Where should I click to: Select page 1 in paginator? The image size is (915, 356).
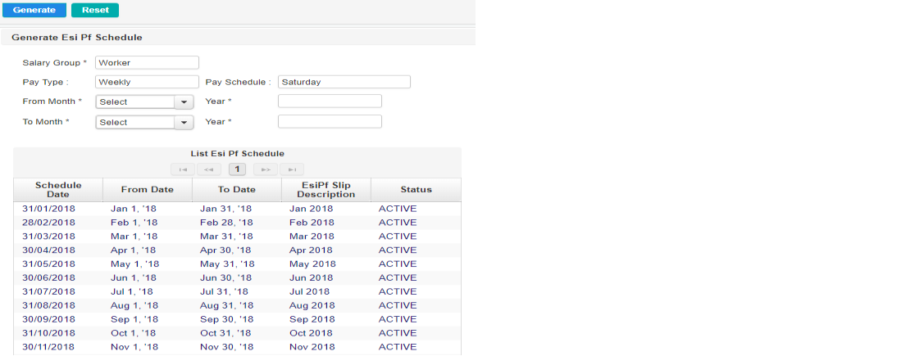pos(237,169)
